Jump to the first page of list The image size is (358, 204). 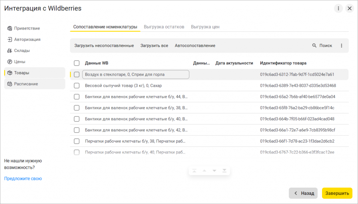pos(194,171)
